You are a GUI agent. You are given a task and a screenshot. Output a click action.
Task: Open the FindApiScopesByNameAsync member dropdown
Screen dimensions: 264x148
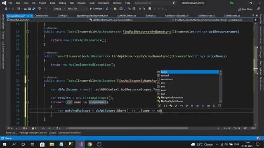coord(212,20)
